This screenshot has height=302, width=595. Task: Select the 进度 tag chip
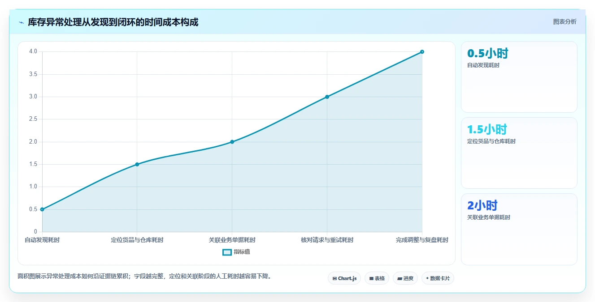click(x=405, y=278)
